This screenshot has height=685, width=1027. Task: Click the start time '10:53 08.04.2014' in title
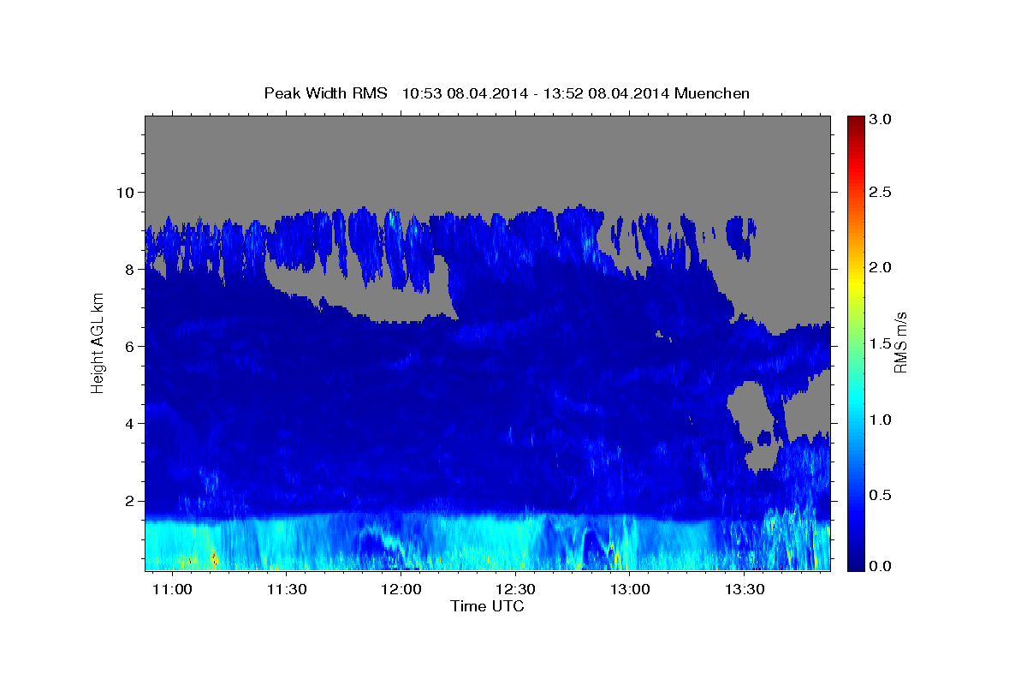pos(463,93)
